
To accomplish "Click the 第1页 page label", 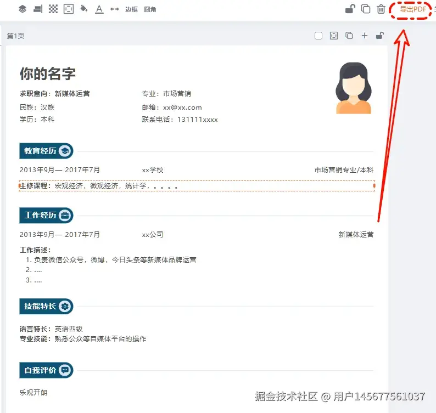I will click(15, 36).
